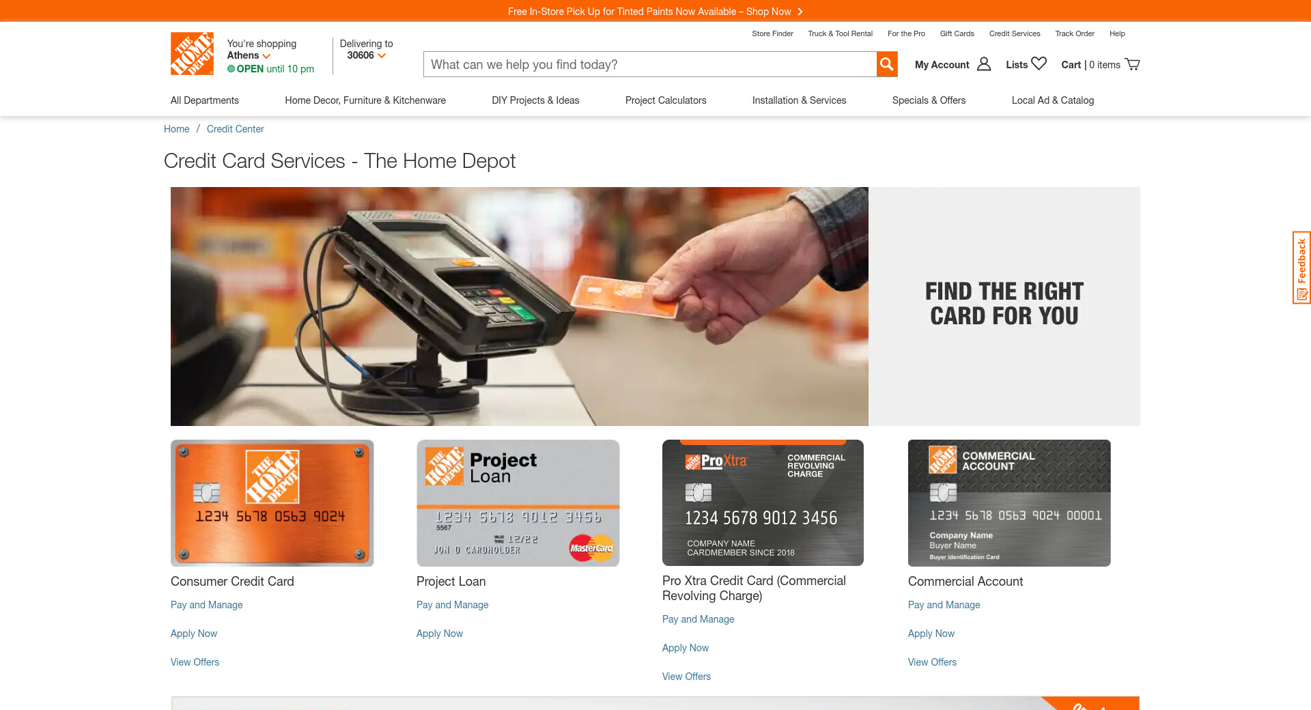The height and width of the screenshot is (710, 1311).
Task: Open the Track Order link
Action: pos(1075,33)
